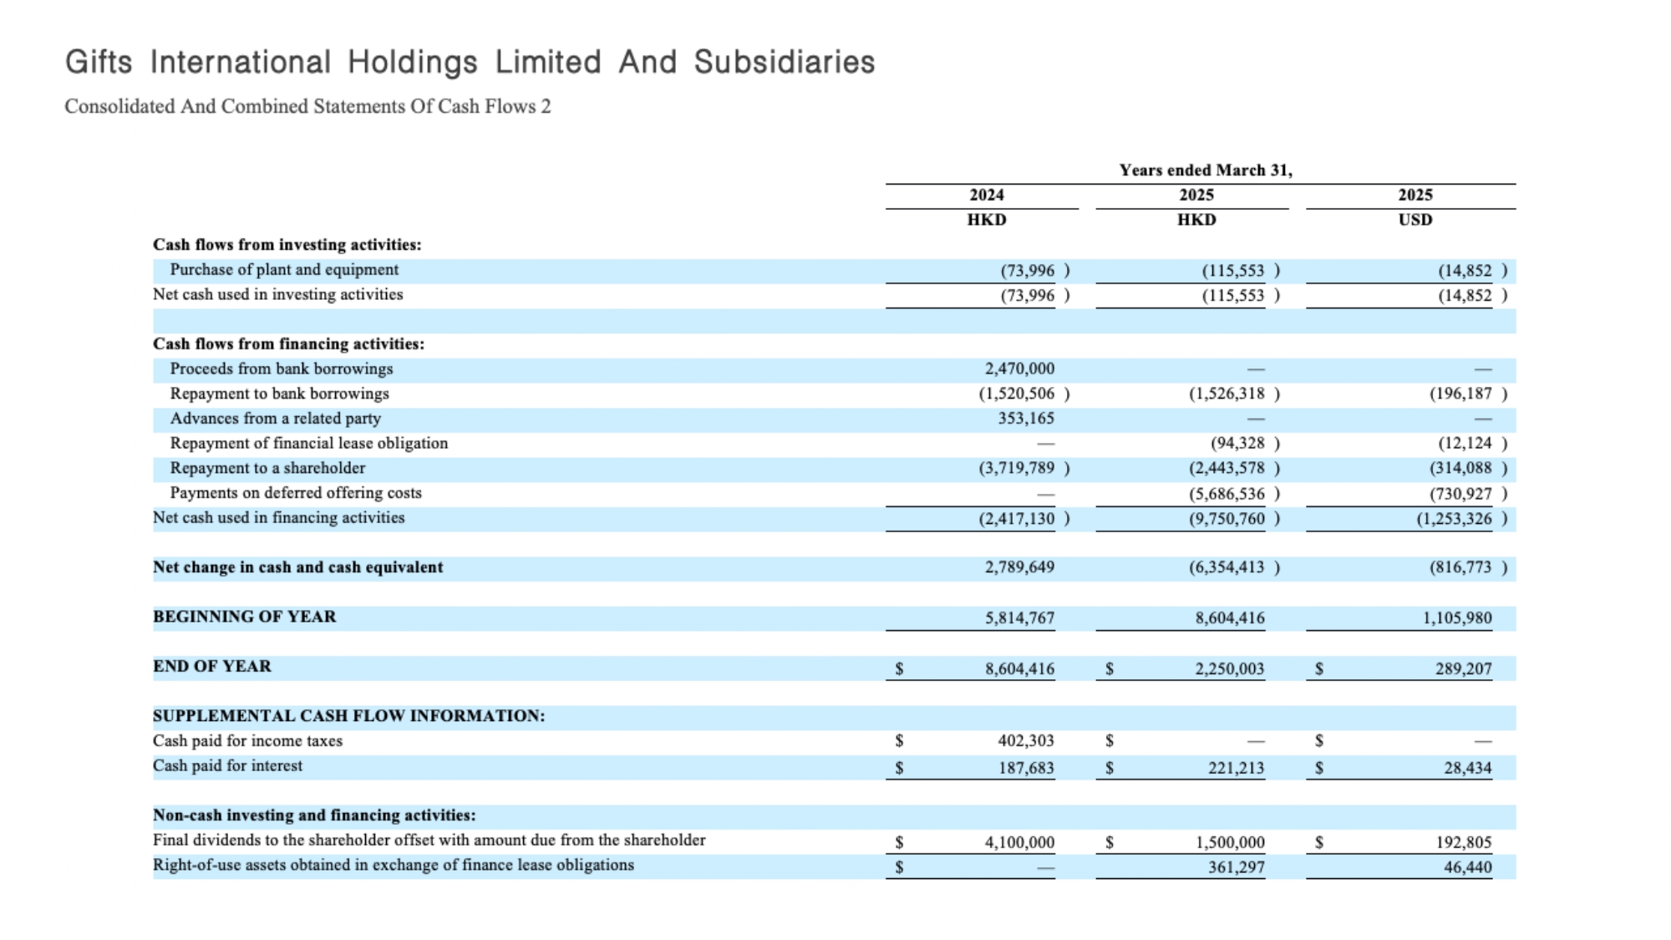The width and height of the screenshot is (1671, 940).
Task: Click the 402,303 income taxes value
Action: coord(1026,741)
